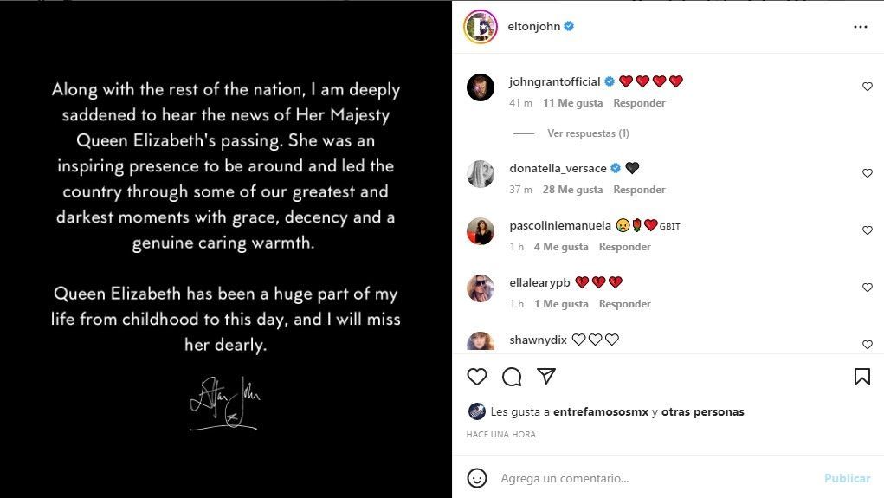View donatella_versace's profile picture
This screenshot has height=498, width=884.
tap(481, 174)
